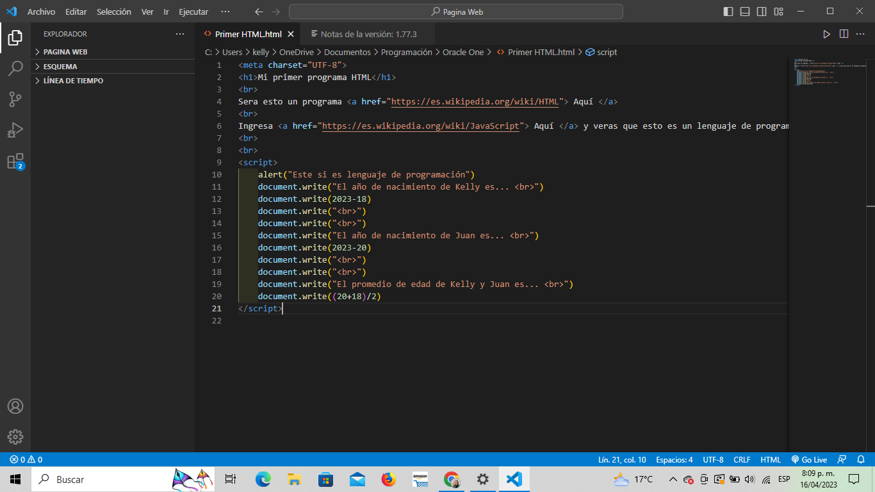This screenshot has width=875, height=492.
Task: Open the Task View taskbar icon
Action: (x=231, y=479)
